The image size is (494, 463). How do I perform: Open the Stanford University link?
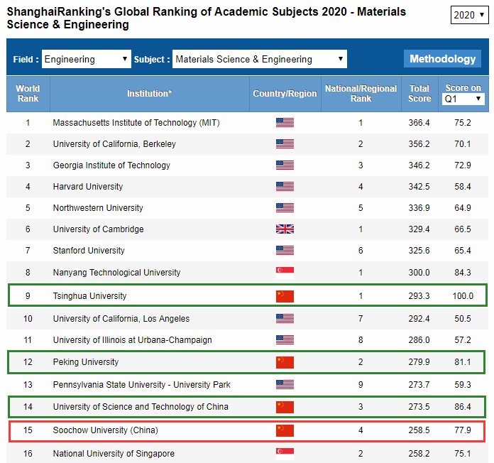pos(89,251)
